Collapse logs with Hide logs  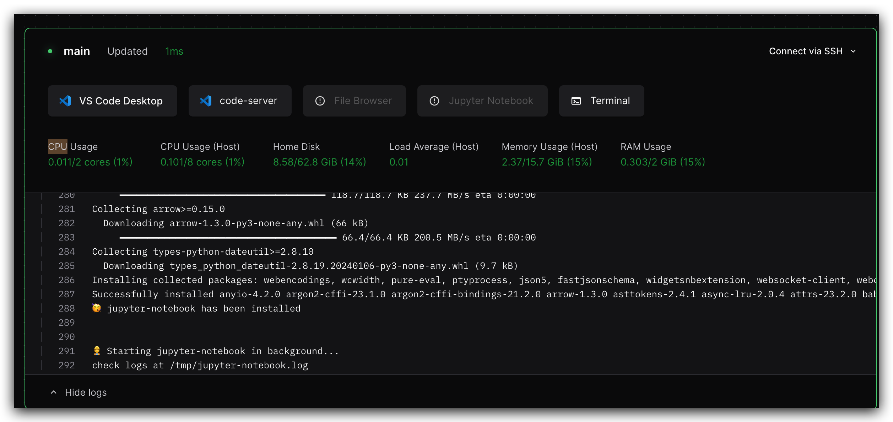point(86,392)
